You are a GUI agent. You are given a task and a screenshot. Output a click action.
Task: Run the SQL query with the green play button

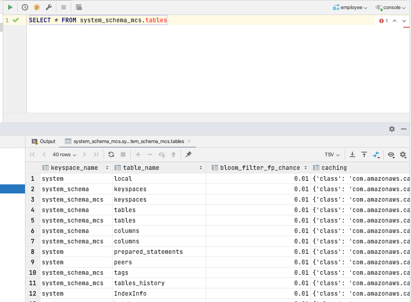tap(10, 7)
